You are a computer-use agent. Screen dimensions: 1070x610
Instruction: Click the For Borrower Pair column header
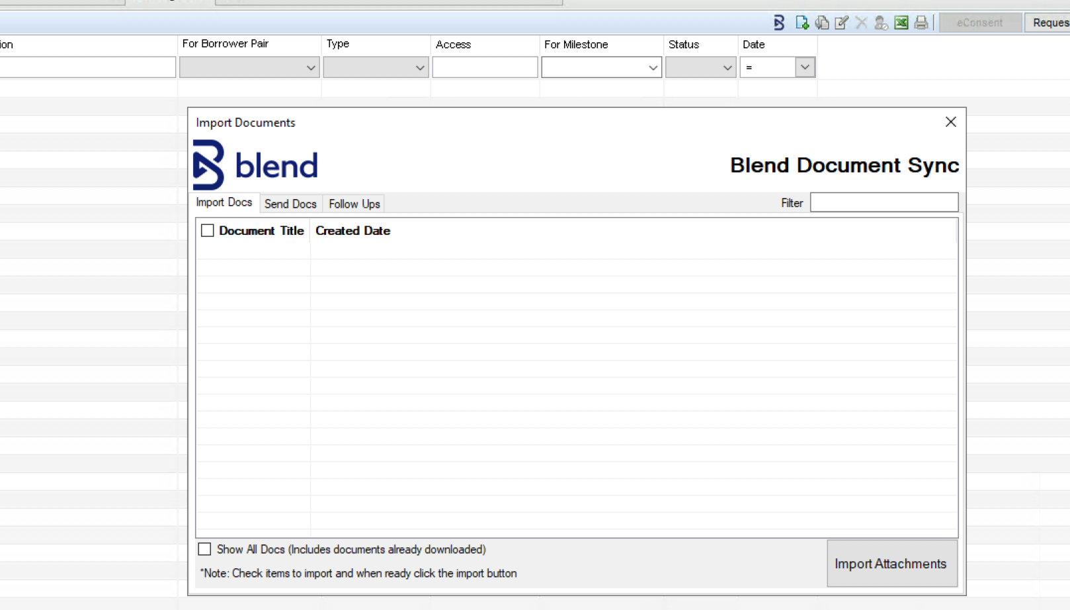(226, 44)
